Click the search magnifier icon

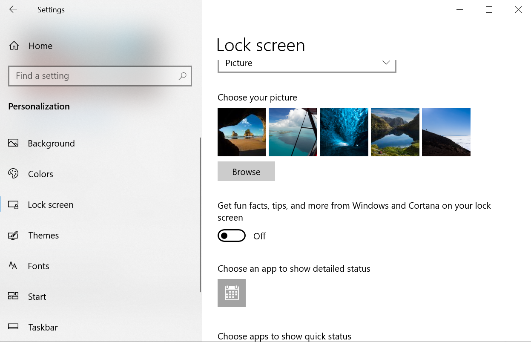coord(182,76)
